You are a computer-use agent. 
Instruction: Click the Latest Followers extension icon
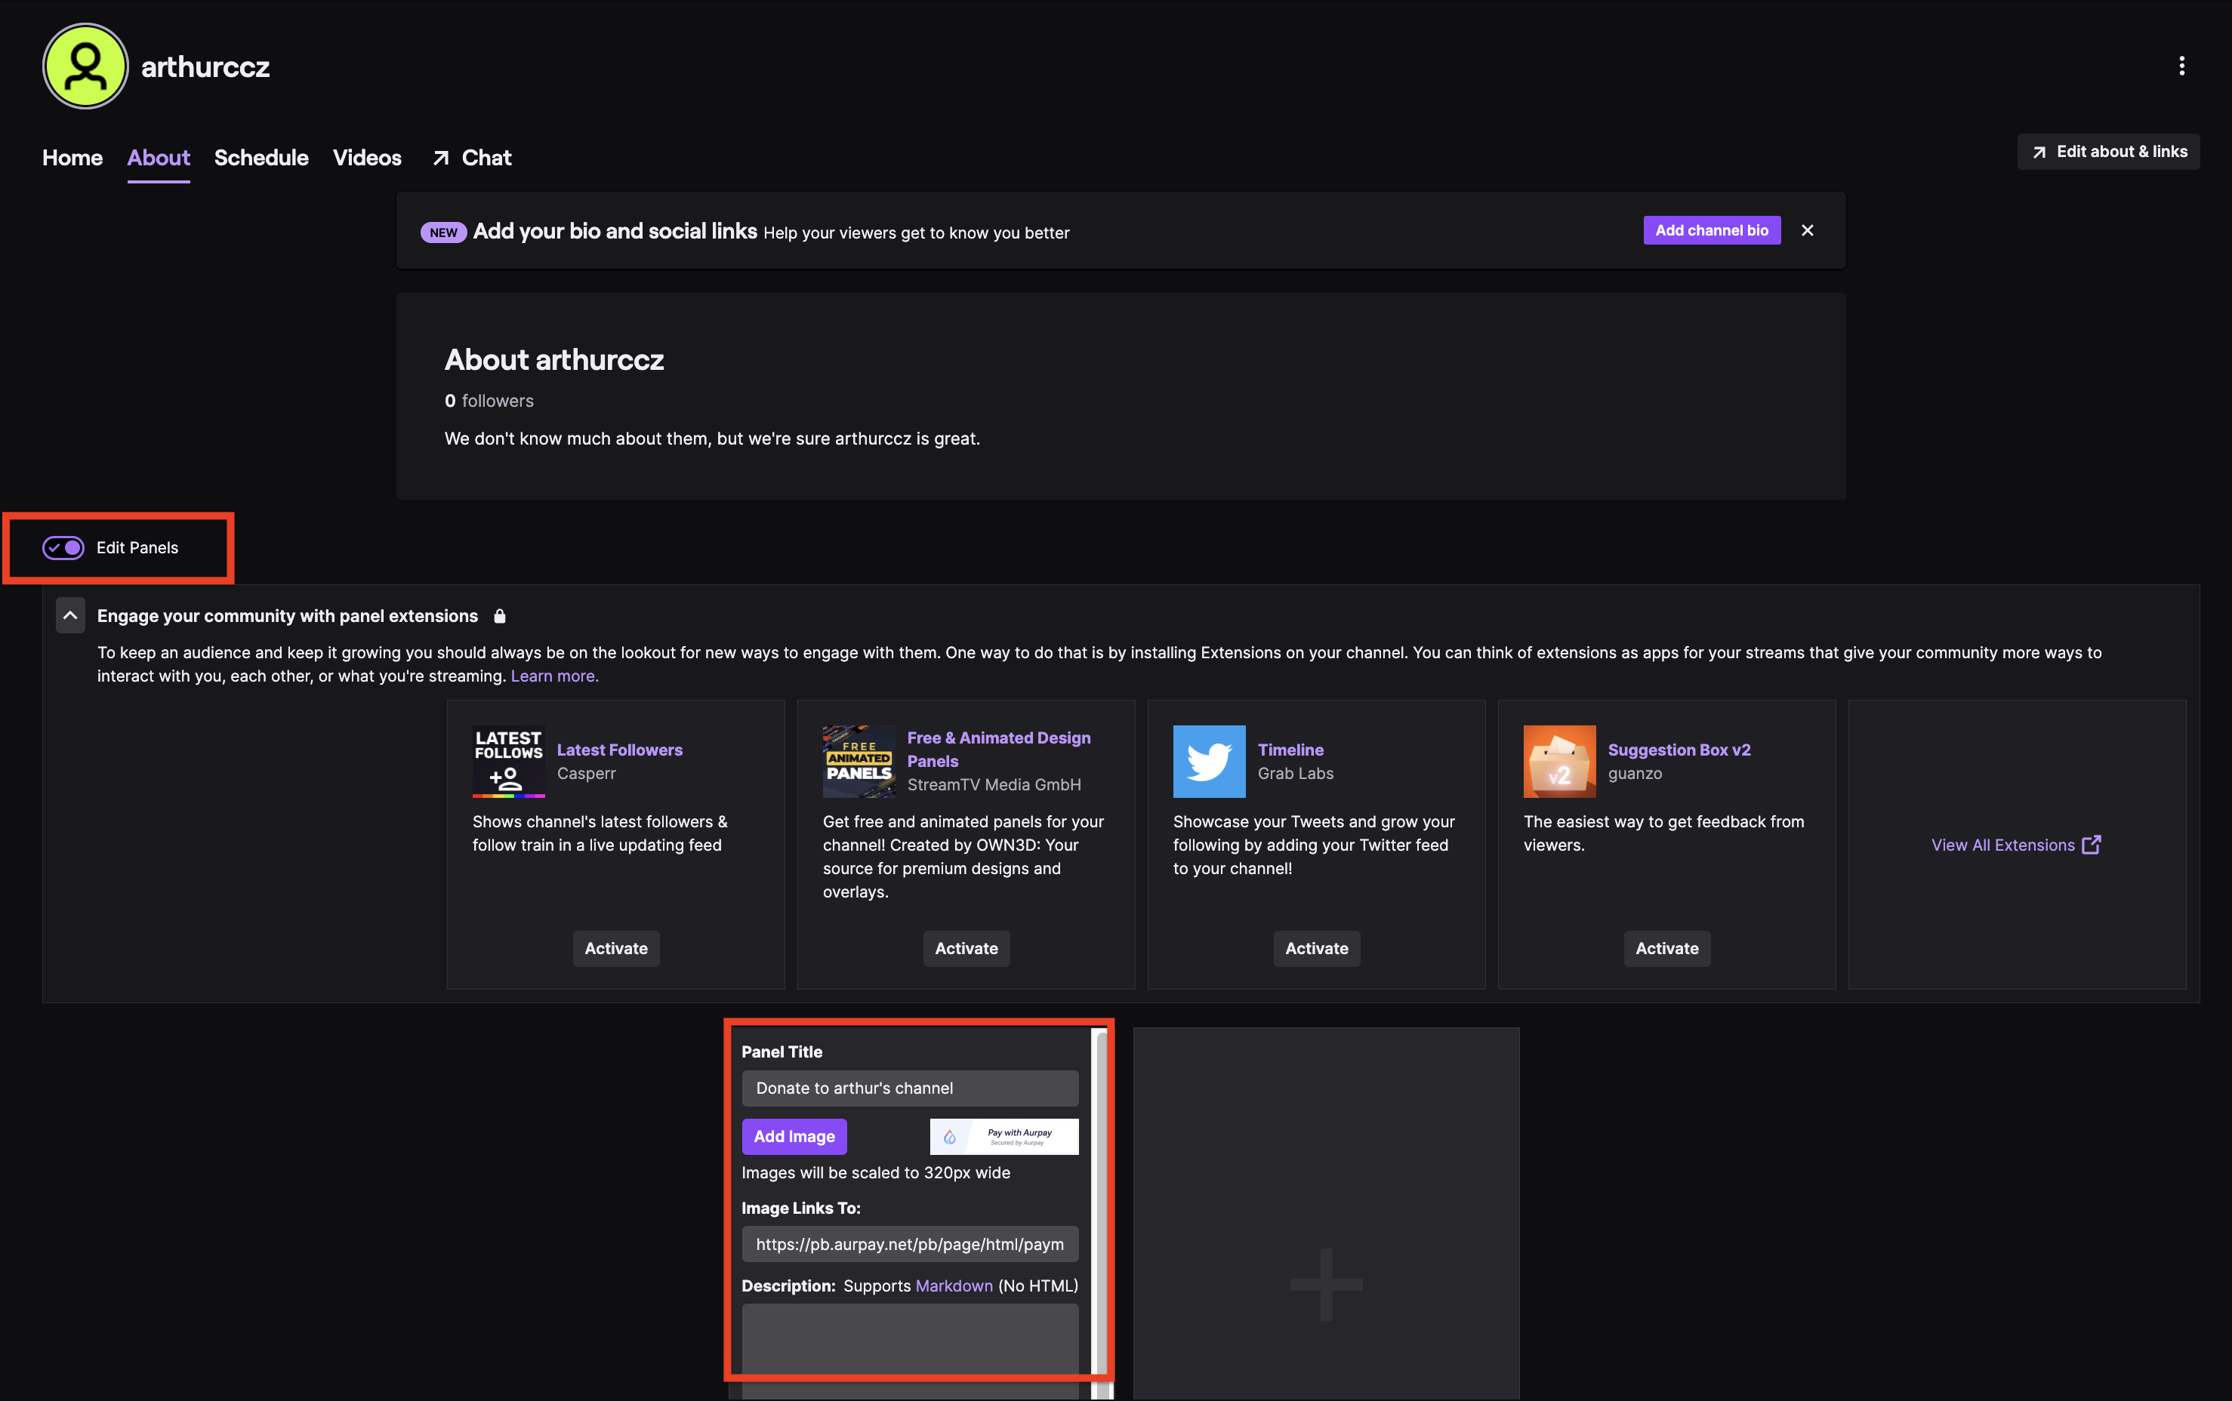[508, 761]
